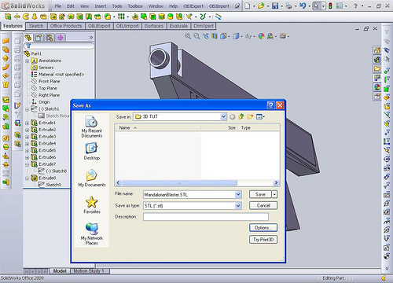This screenshot has height=283, width=393.
Task: Switch to the Motion Study 1 tab
Action: click(x=89, y=271)
